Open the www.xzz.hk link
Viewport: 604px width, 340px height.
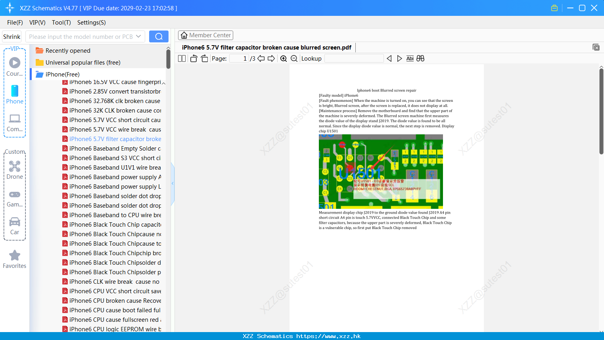[328, 336]
